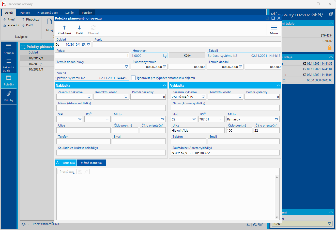Open the calendar picker for Termín dodání

click(241, 67)
